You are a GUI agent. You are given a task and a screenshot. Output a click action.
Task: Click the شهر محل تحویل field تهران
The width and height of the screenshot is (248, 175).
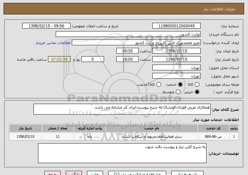tap(176, 76)
